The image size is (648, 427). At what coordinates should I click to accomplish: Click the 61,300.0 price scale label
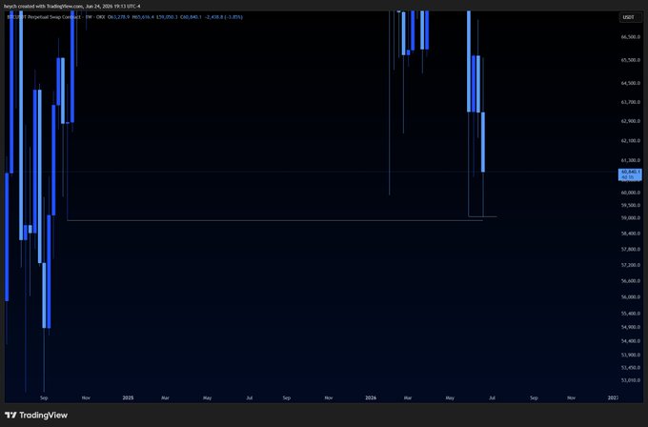(x=631, y=160)
